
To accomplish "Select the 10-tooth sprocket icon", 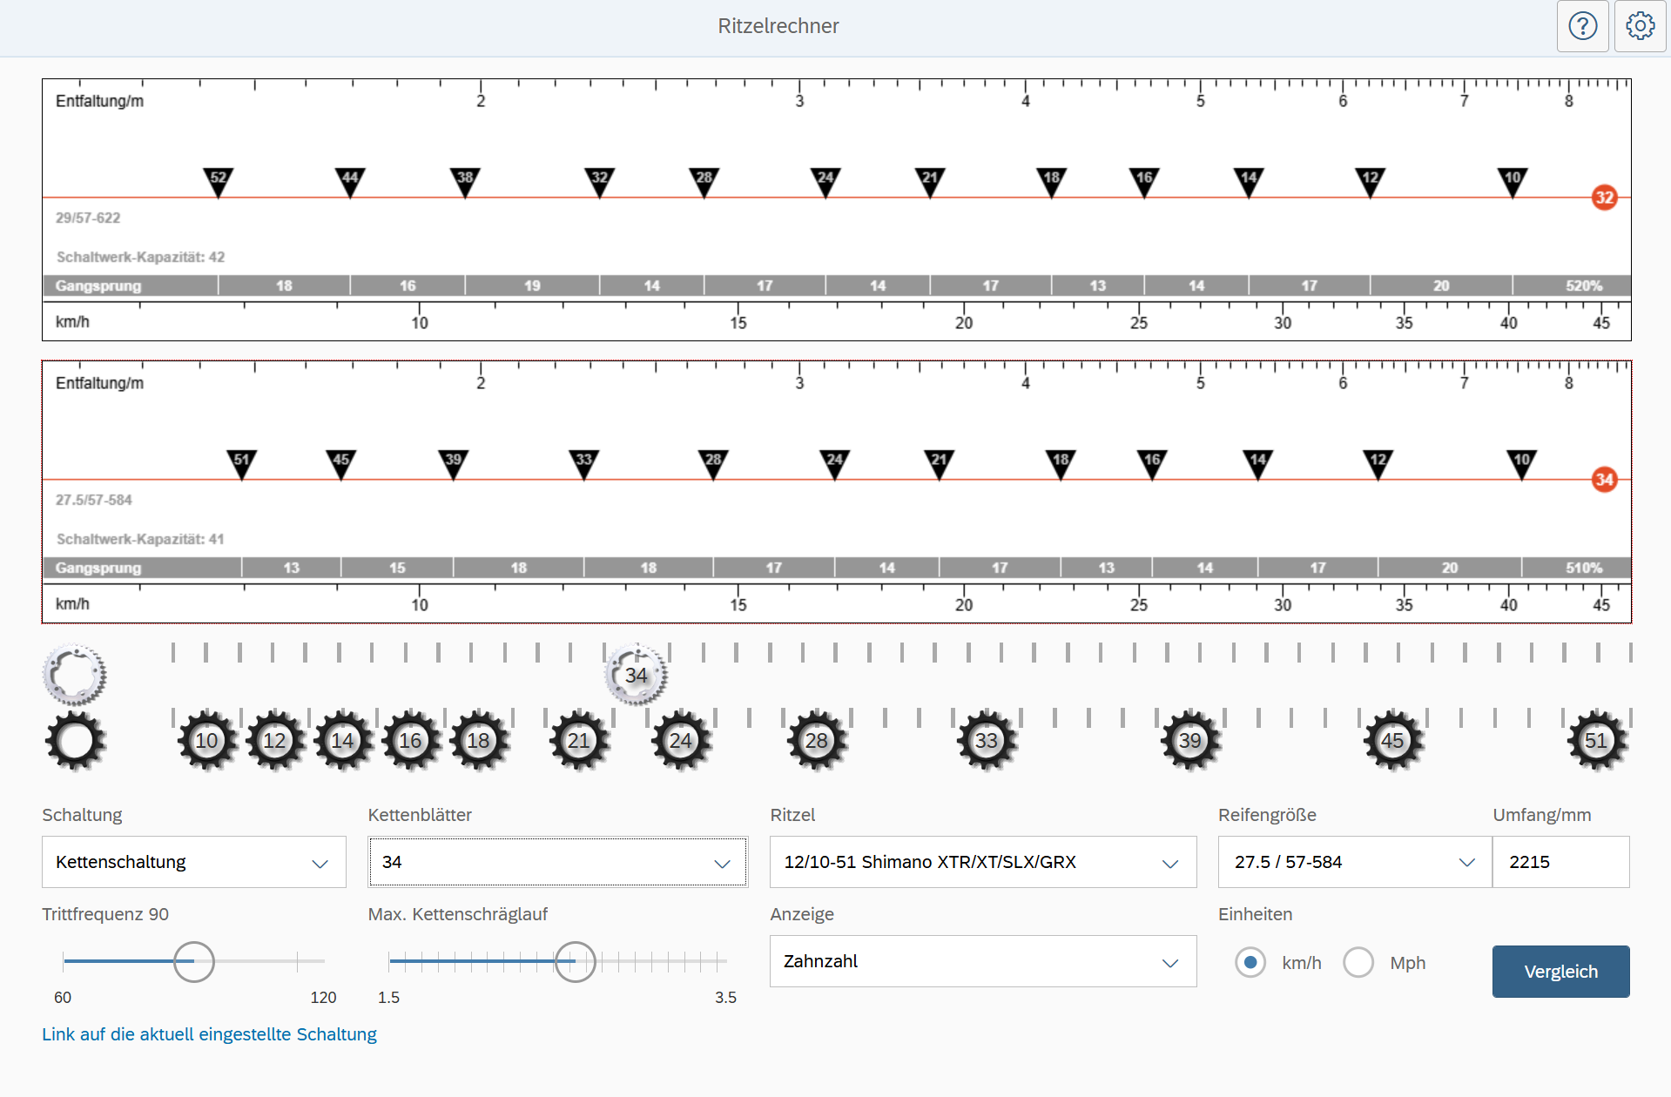I will click(x=207, y=741).
